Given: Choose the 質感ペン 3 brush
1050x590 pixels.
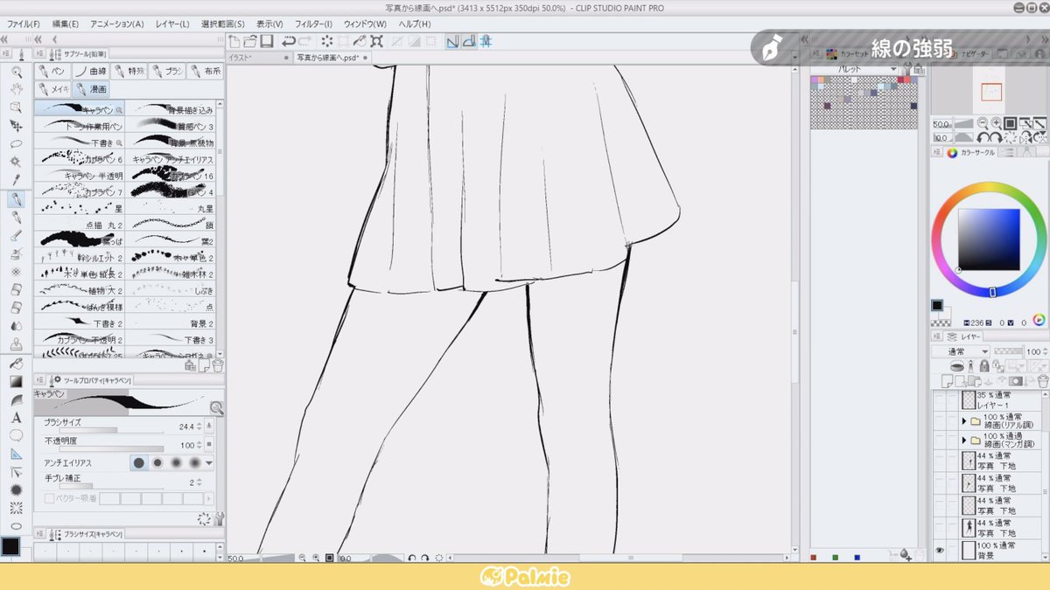Looking at the screenshot, I should (170, 126).
